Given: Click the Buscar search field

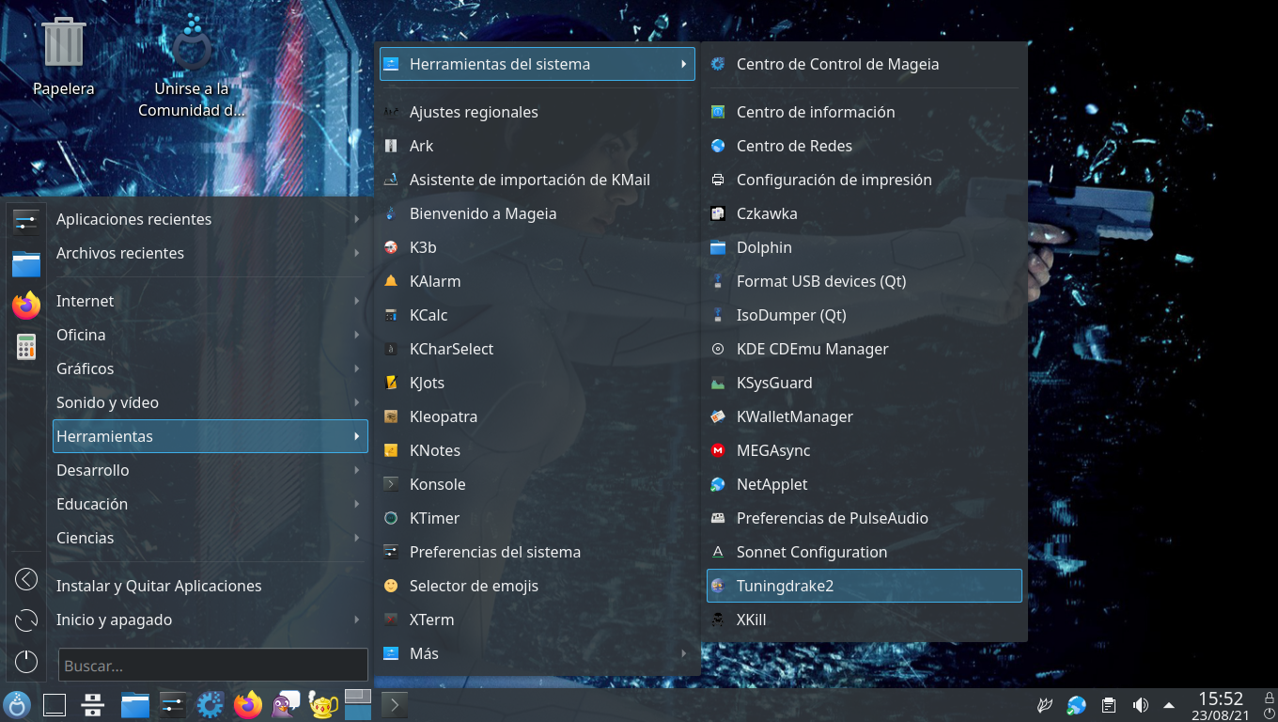Looking at the screenshot, I should pyautogui.click(x=212, y=666).
